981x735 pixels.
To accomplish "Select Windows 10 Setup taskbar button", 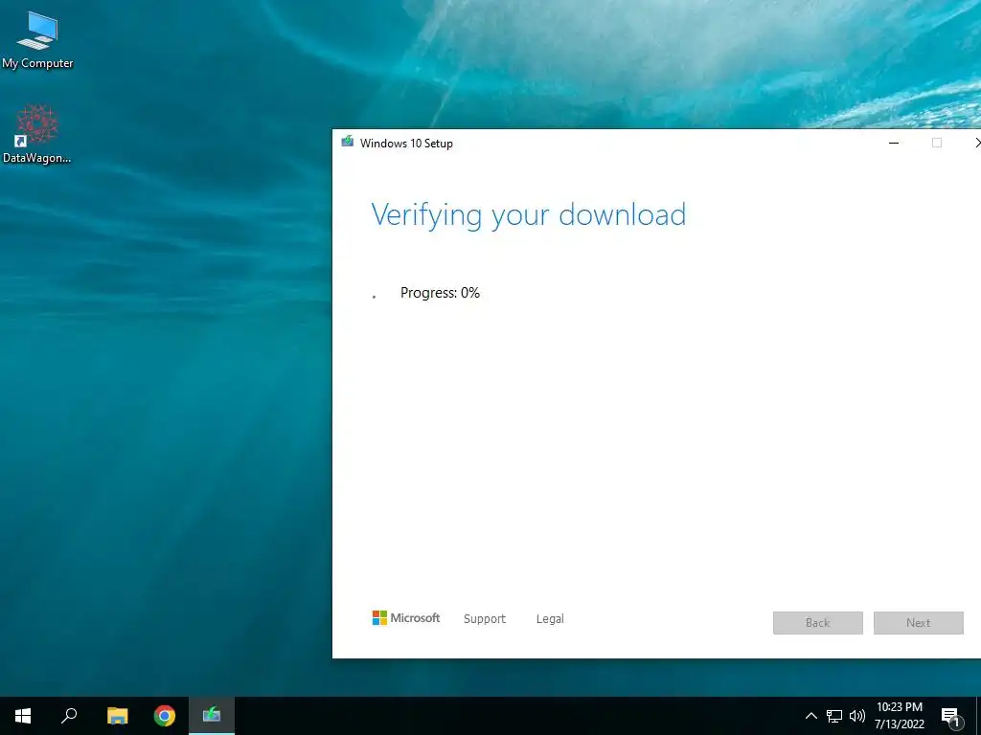I will point(212,716).
